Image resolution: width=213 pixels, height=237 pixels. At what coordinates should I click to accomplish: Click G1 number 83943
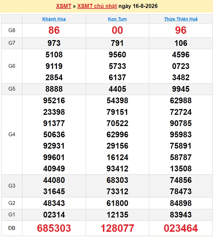(x=181, y=215)
